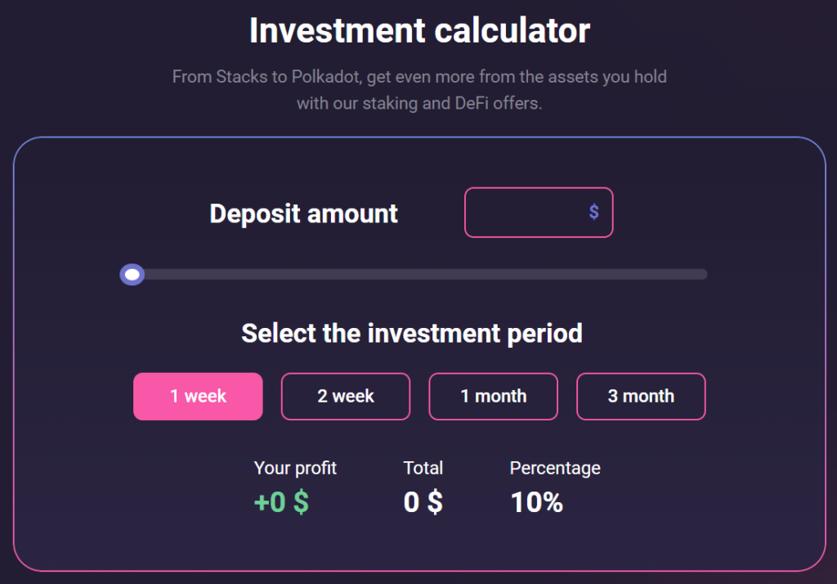The image size is (837, 584).
Task: Click the Stacks to Polkadot subtitle text
Action: coord(419,77)
